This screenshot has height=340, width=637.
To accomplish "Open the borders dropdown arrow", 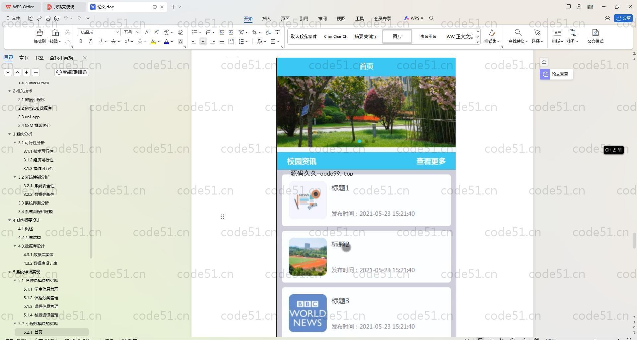I will pos(278,41).
